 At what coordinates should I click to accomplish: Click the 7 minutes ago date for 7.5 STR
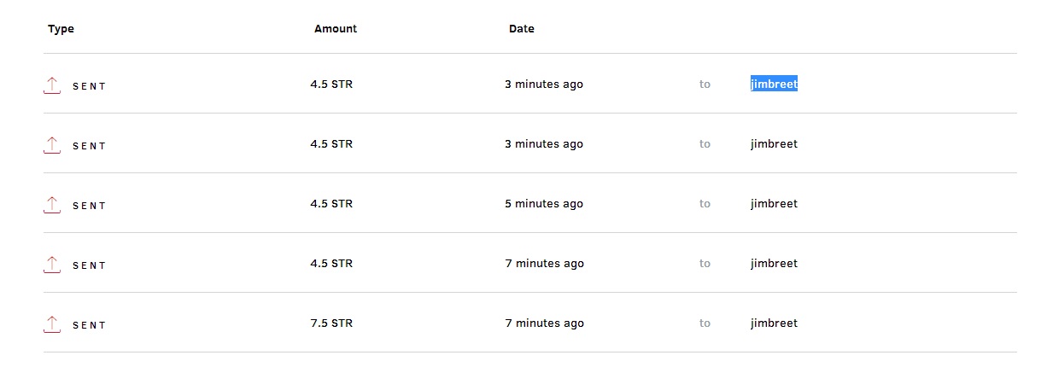point(544,323)
